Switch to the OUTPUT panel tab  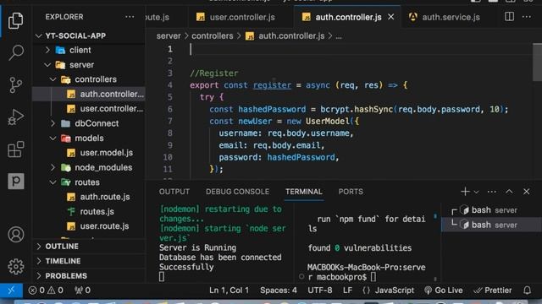pos(174,192)
